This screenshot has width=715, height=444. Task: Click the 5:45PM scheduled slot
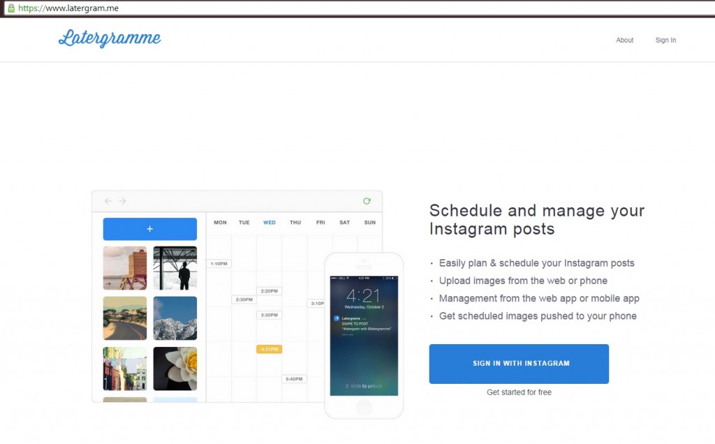pos(294,379)
